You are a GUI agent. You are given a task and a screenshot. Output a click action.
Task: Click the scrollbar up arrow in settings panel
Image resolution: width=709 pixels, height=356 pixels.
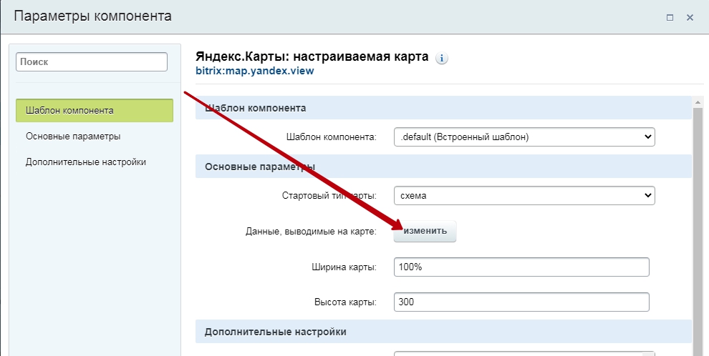(x=698, y=102)
